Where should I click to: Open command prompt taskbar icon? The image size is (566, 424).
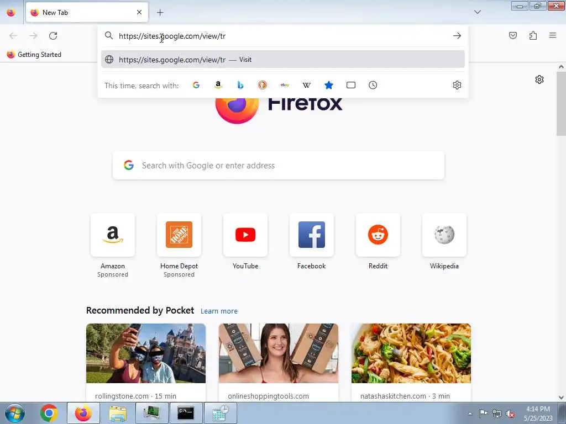(x=186, y=413)
